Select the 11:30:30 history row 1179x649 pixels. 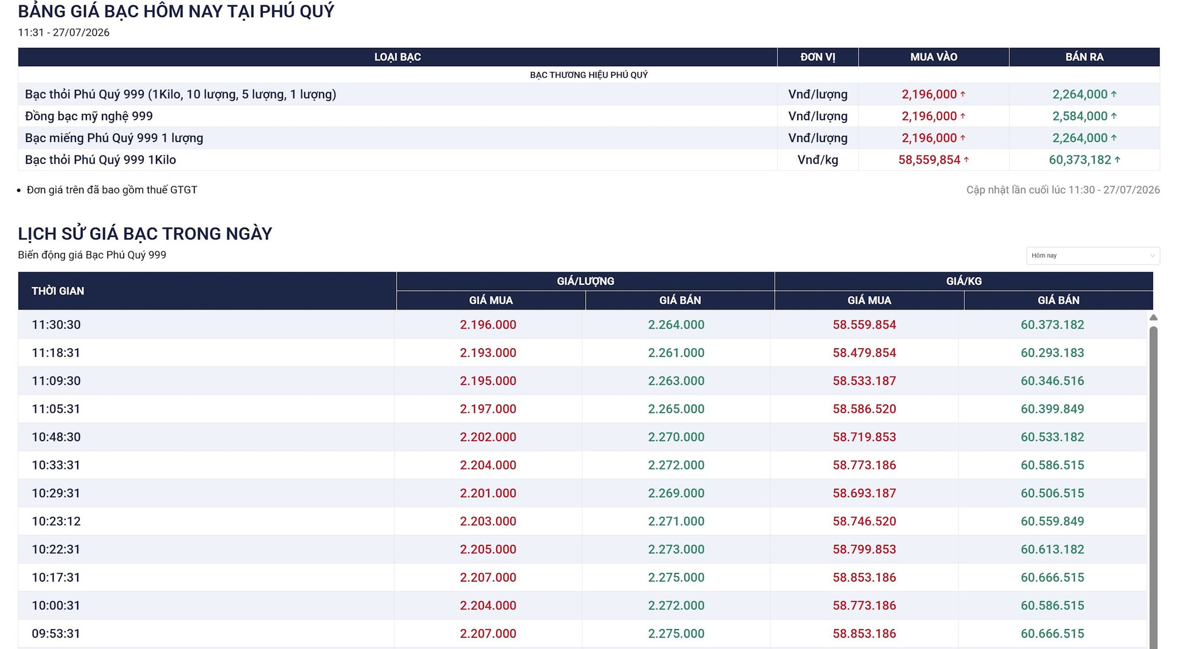point(582,324)
